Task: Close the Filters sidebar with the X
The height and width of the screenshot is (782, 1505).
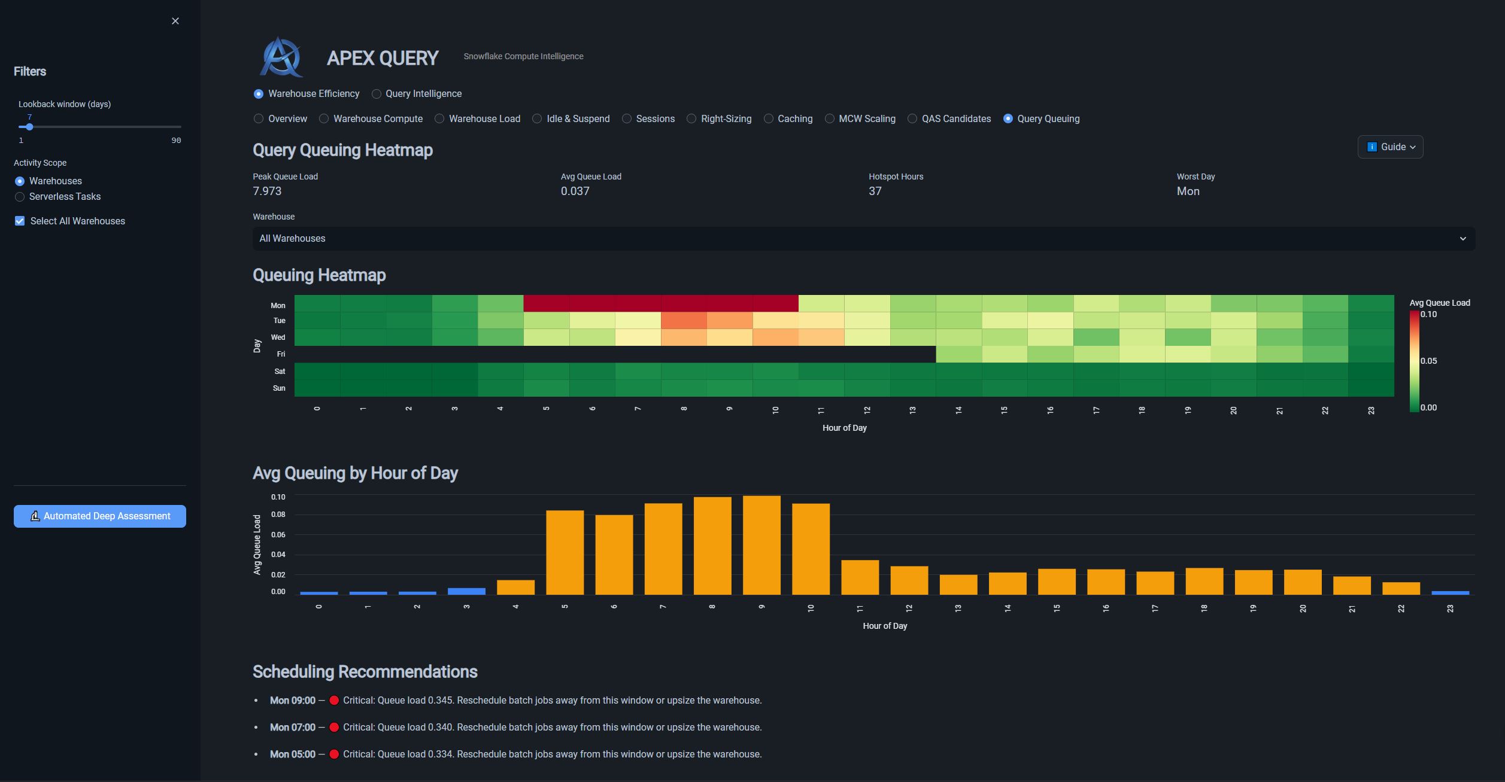Action: coord(175,21)
